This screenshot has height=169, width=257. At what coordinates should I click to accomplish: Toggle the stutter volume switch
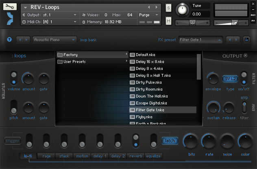click(x=14, y=78)
